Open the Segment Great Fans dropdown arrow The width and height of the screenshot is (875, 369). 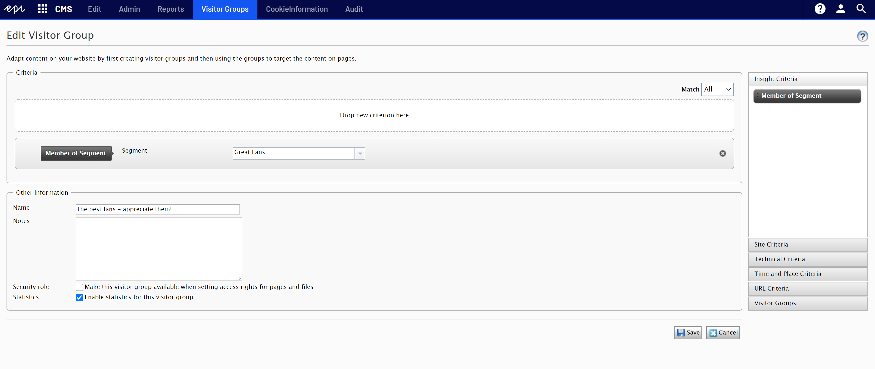pos(360,153)
